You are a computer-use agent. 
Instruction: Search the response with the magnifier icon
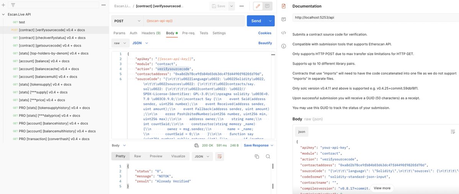(268, 156)
